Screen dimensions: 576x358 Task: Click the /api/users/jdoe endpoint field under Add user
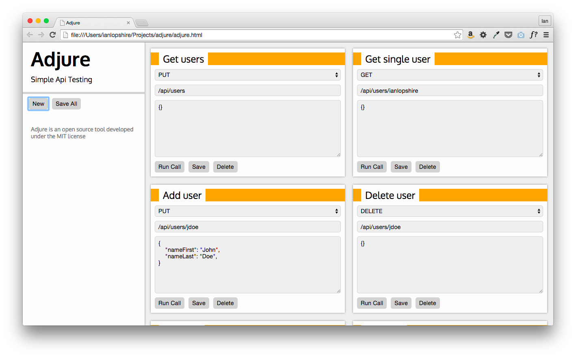point(247,227)
